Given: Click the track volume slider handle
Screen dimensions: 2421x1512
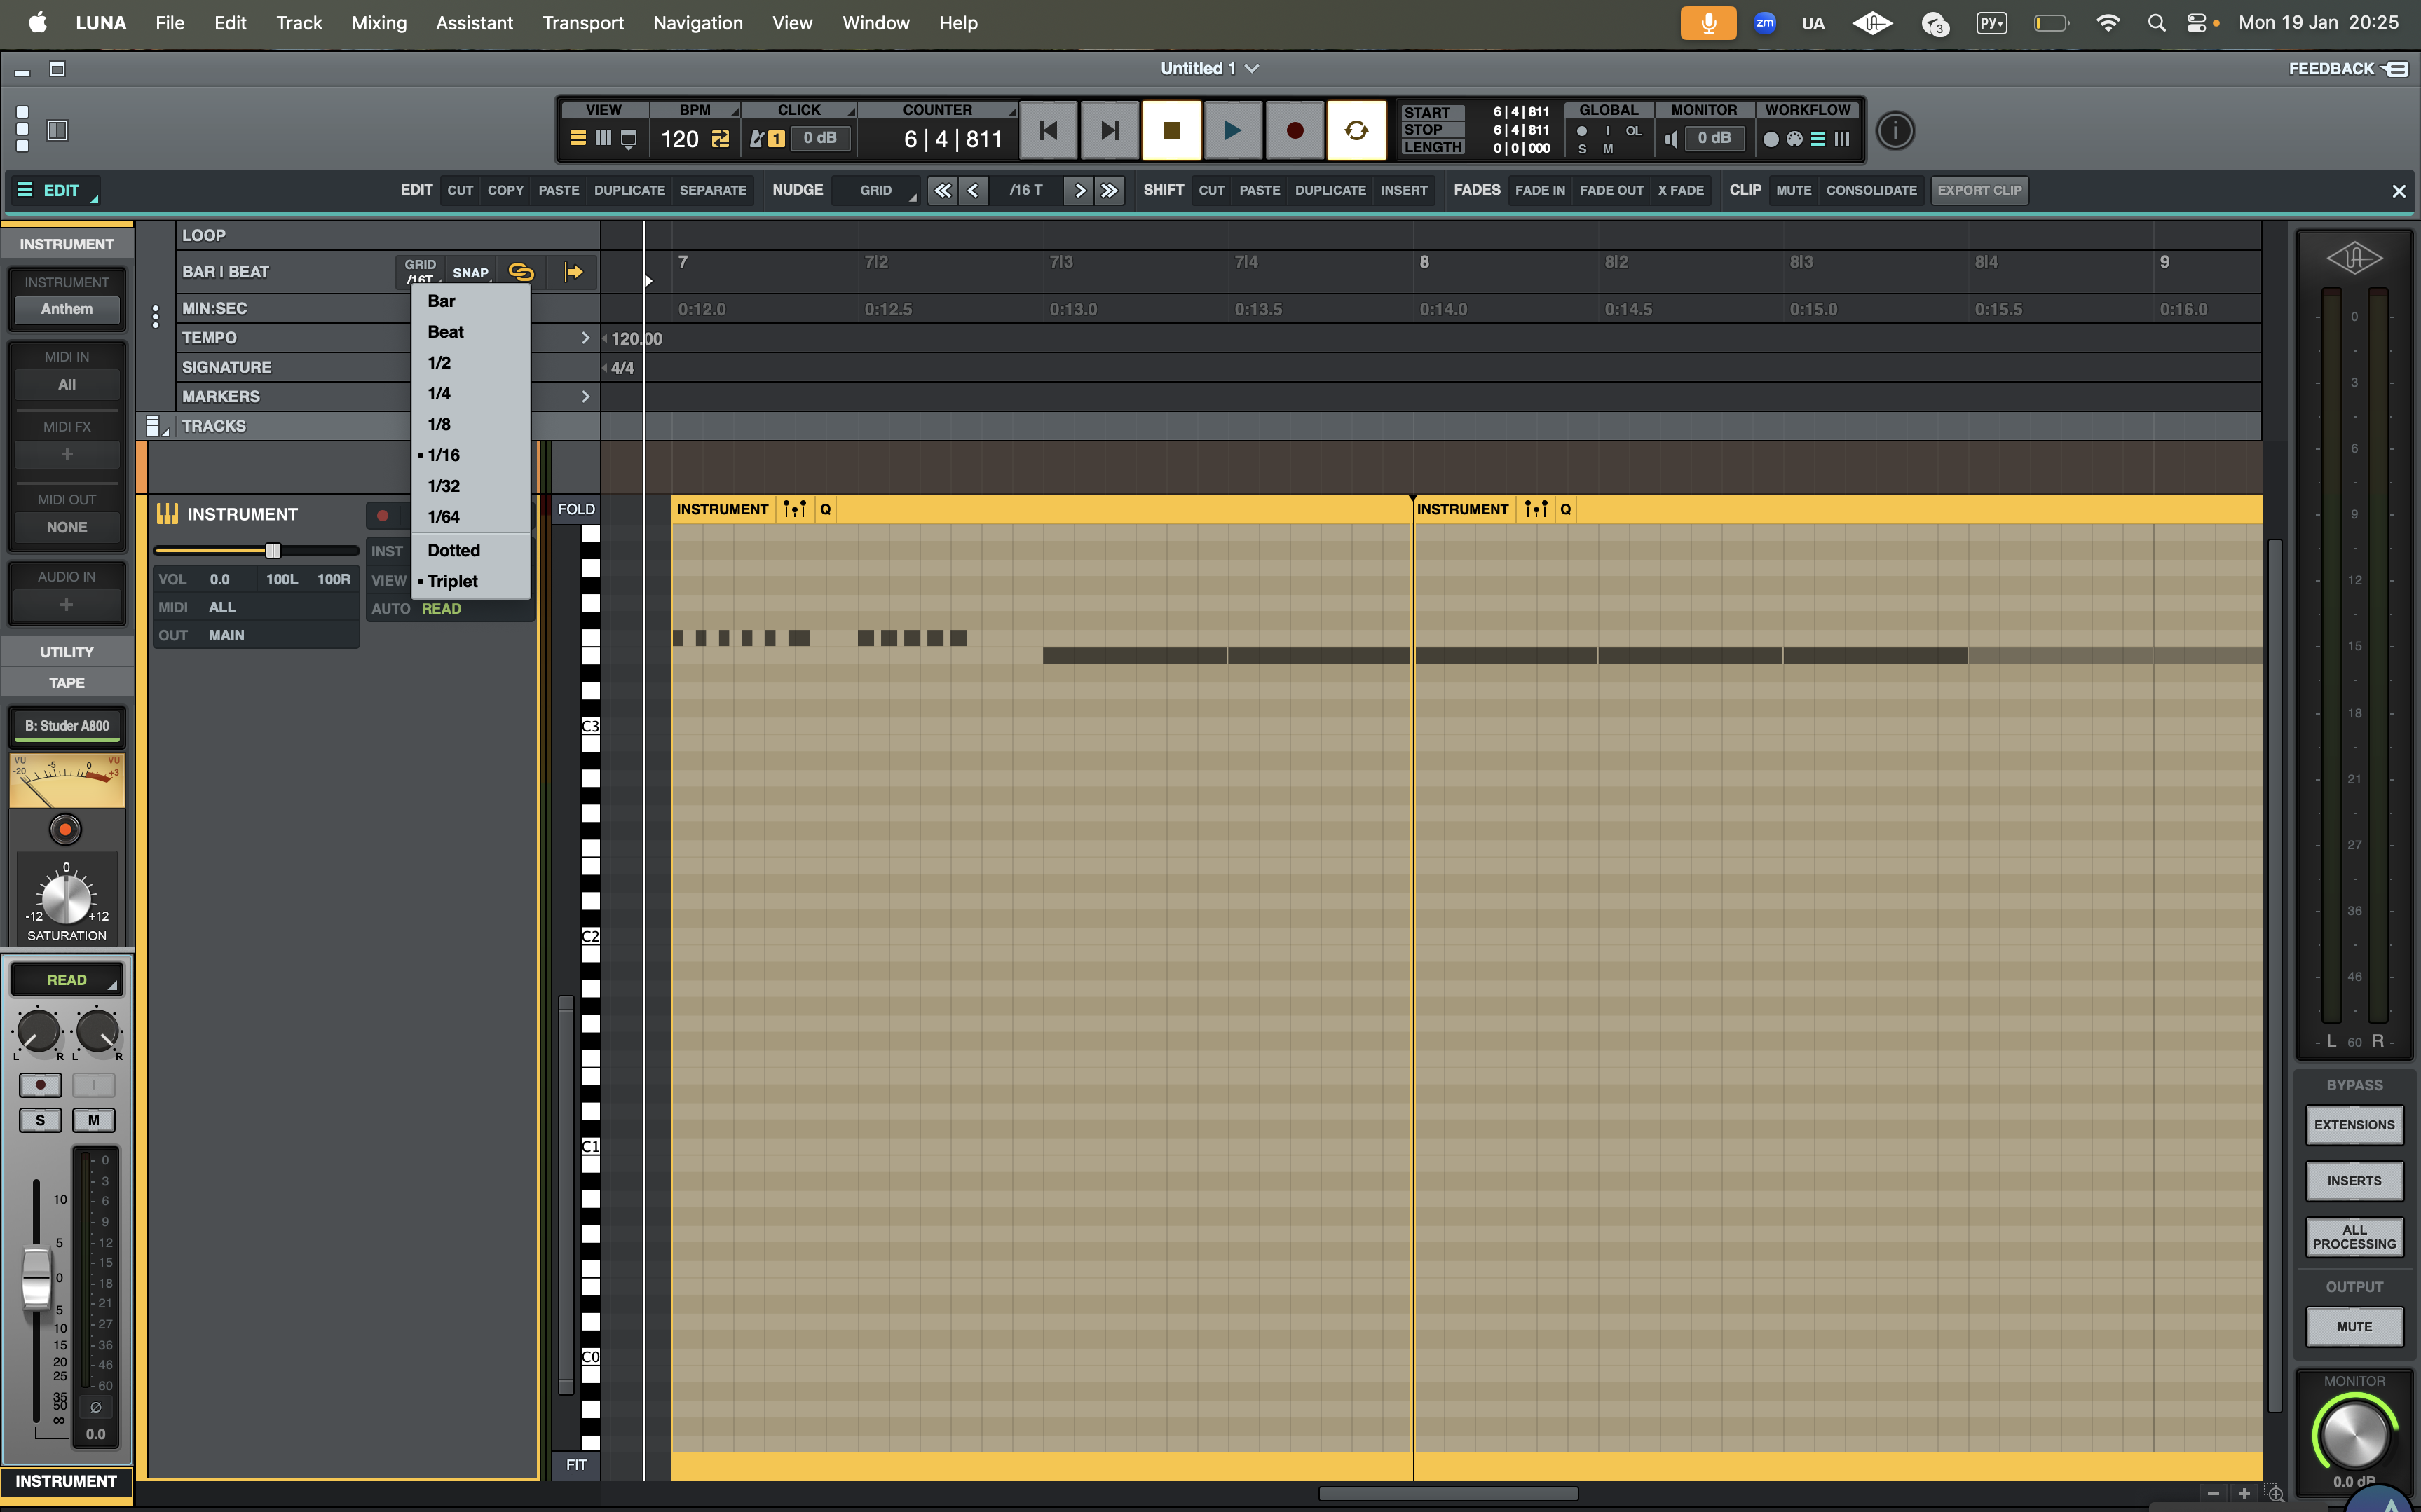Looking at the screenshot, I should coord(272,550).
